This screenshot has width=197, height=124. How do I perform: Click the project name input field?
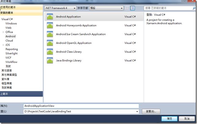click(81, 106)
